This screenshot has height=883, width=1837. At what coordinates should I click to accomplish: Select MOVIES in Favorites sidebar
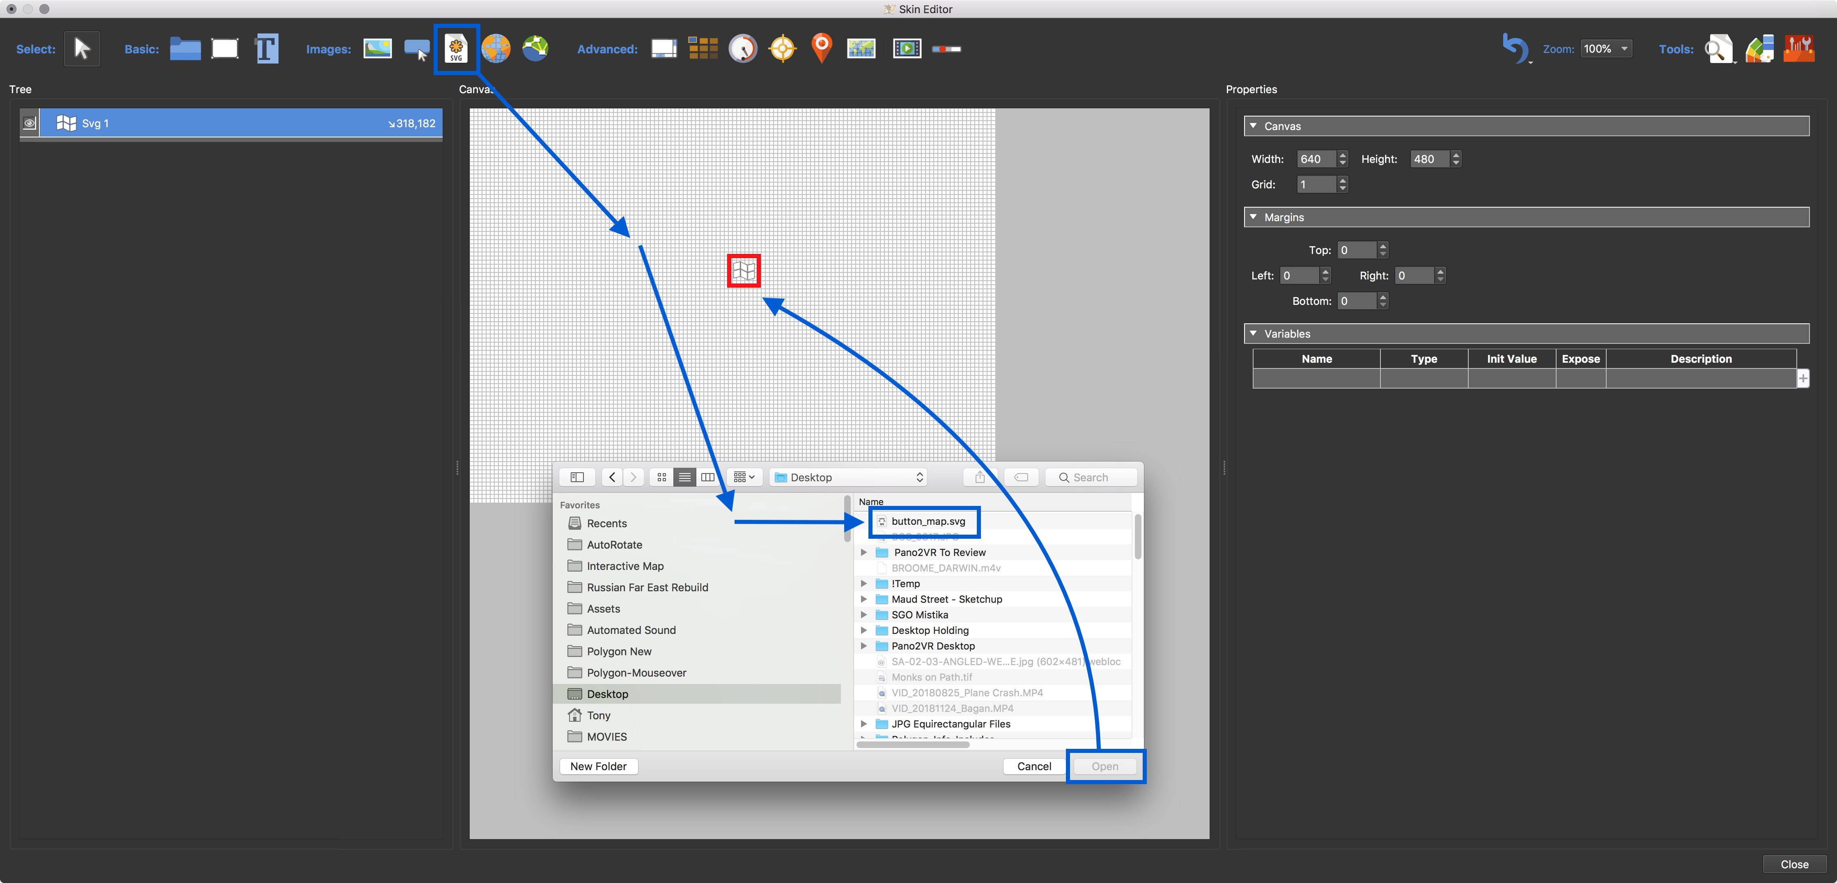tap(606, 737)
